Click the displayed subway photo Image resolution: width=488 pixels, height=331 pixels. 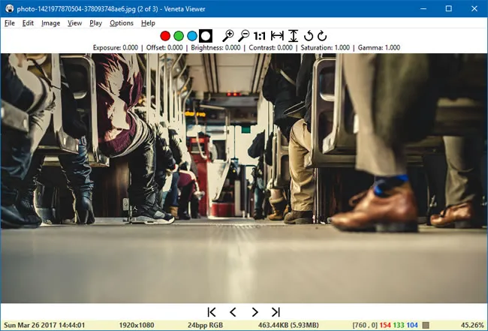(244, 178)
